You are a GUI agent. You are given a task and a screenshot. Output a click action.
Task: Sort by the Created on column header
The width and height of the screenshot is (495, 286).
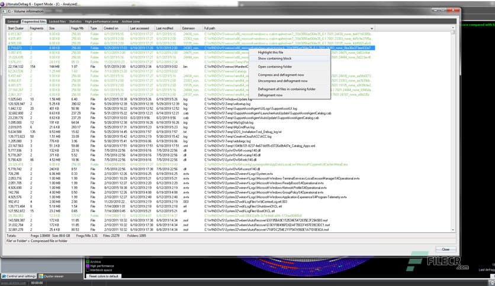(115, 28)
